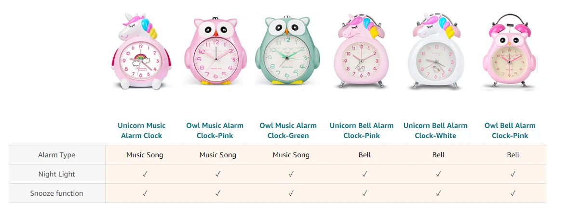Image resolution: width=567 pixels, height=215 pixels.
Task: Click Night Light checkmark for Unicorn Music clock
Action: click(x=145, y=174)
